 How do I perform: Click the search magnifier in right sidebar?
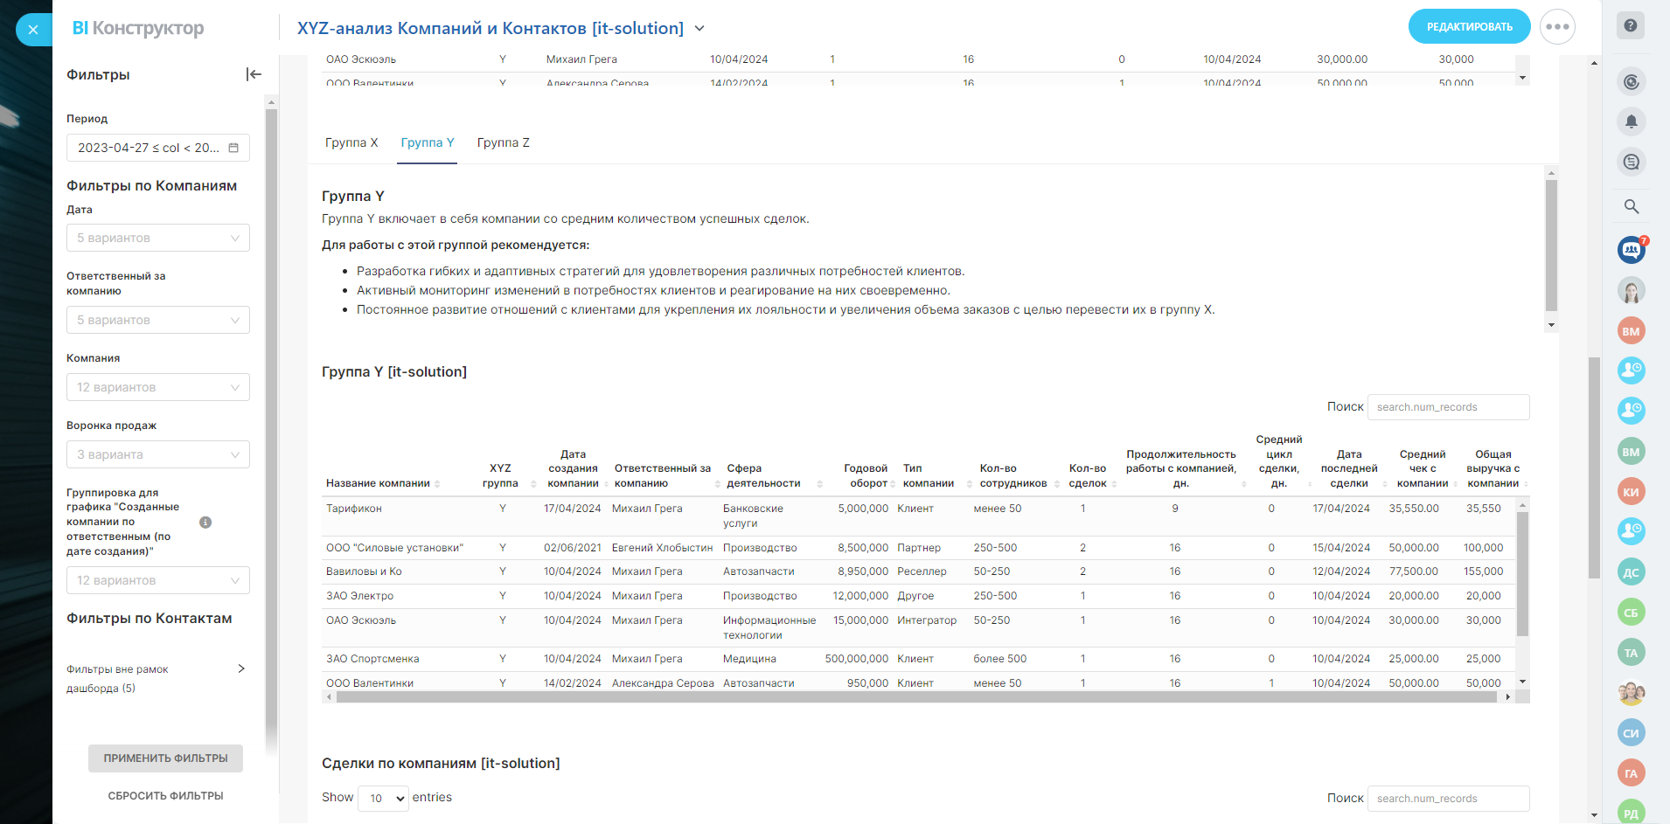pyautogui.click(x=1631, y=207)
